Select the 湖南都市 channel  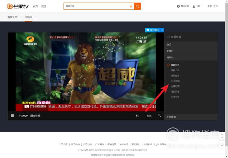[x=175, y=75]
